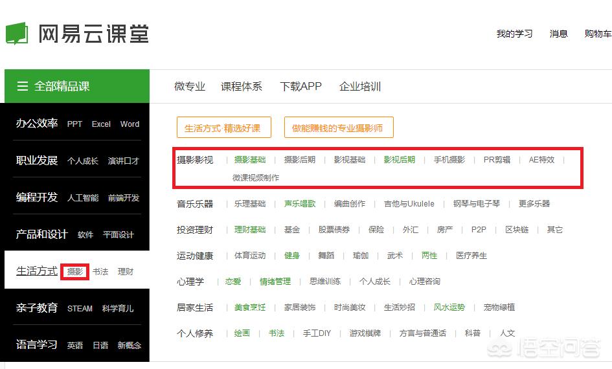
Task: Select the 课程体系 tab
Action: coord(241,86)
